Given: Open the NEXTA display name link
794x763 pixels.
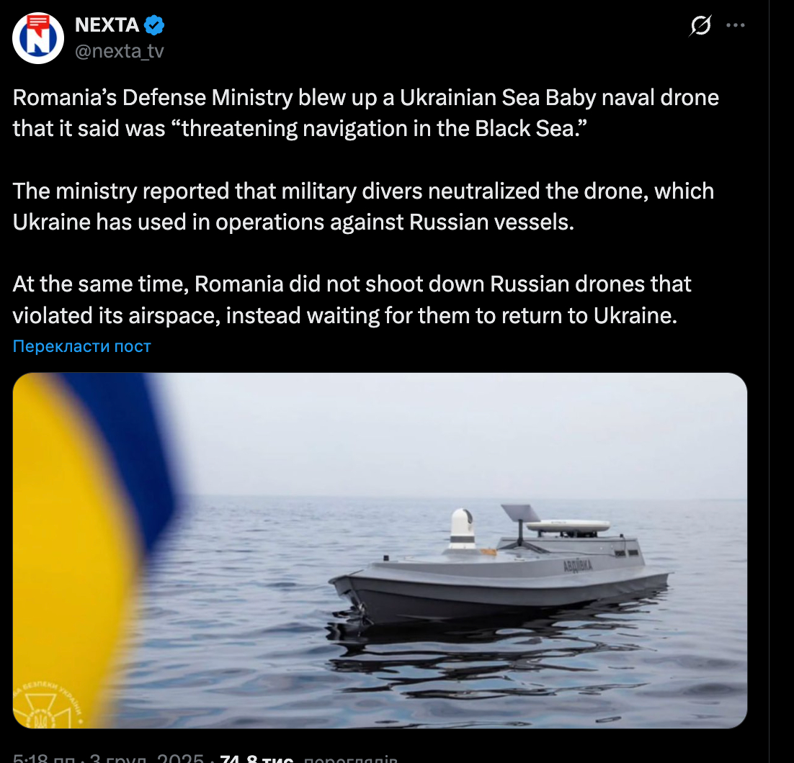Looking at the screenshot, I should (107, 24).
